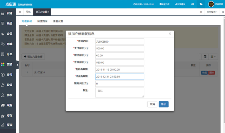Click the 增加充值套餐 button

[x=33, y=57]
